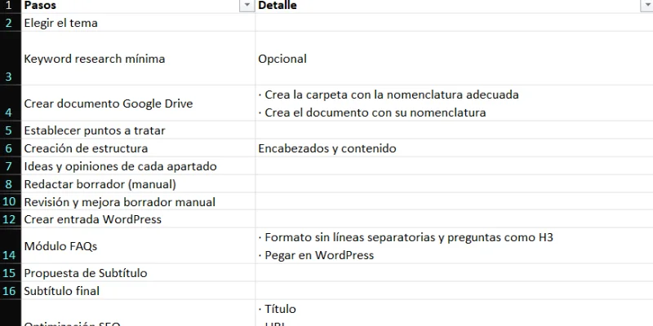Select the Pasos header cell
The width and height of the screenshot is (653, 326).
pos(138,7)
